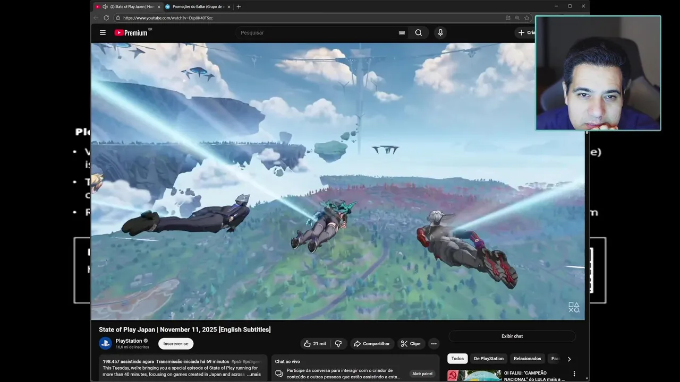Close the State of Play Japan tab
This screenshot has width=680, height=382.
click(159, 6)
